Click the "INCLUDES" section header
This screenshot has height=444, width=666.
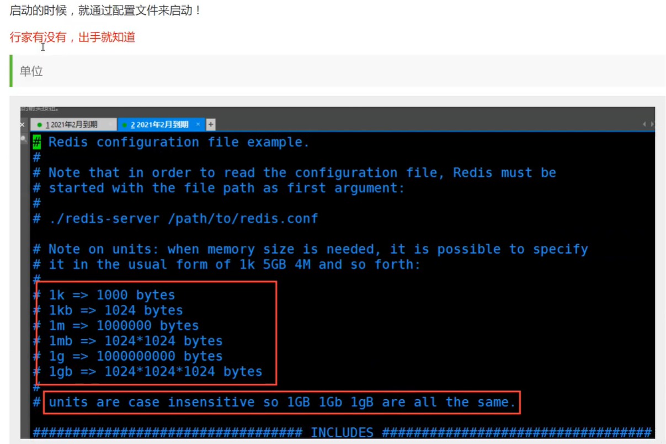click(x=342, y=432)
